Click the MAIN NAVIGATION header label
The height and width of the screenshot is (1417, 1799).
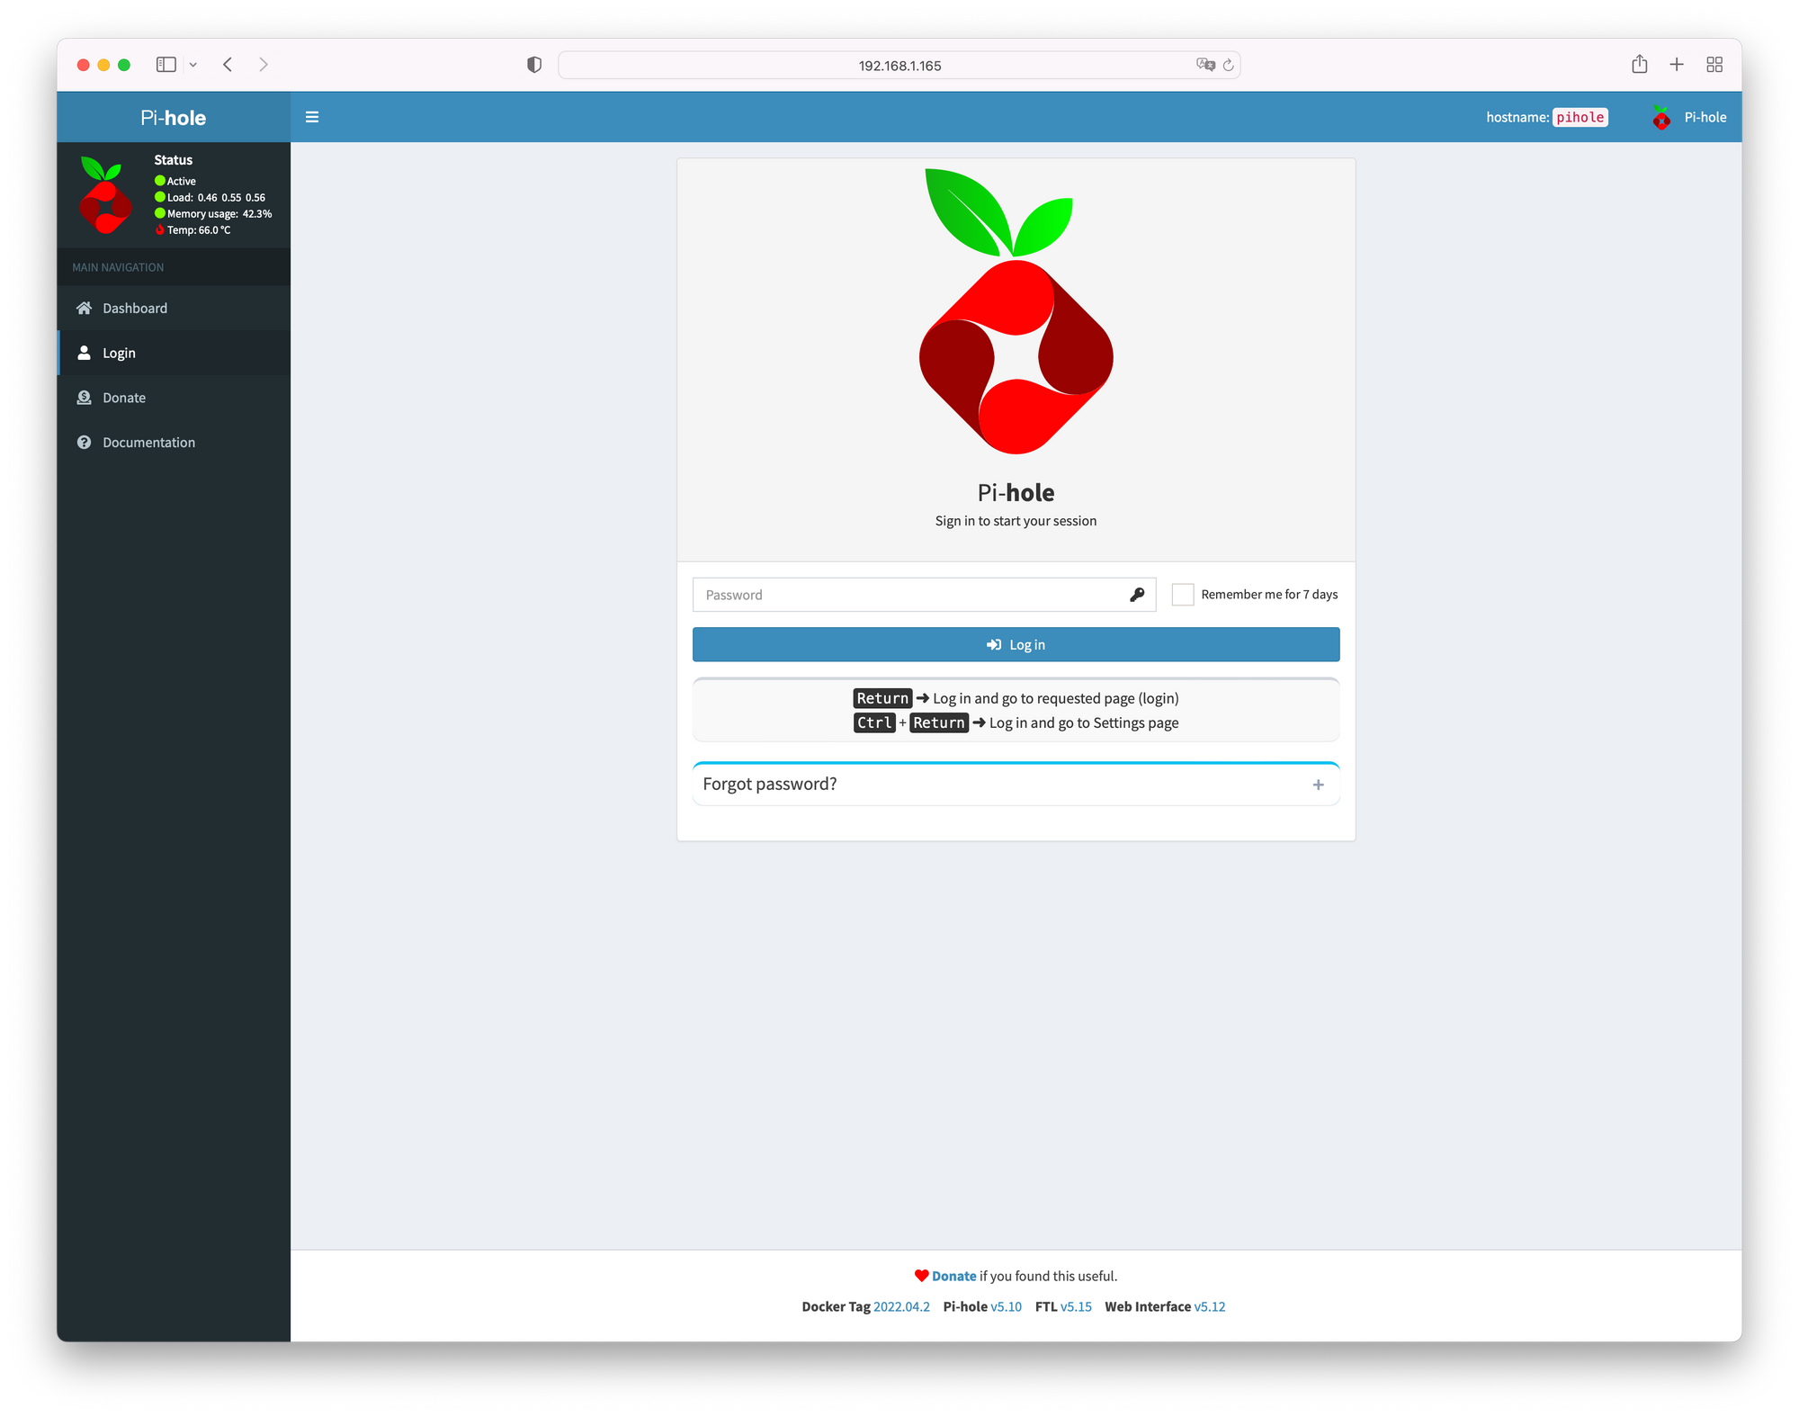click(118, 267)
